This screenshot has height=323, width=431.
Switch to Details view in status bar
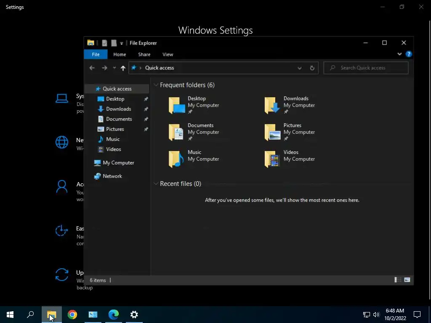tap(398, 280)
